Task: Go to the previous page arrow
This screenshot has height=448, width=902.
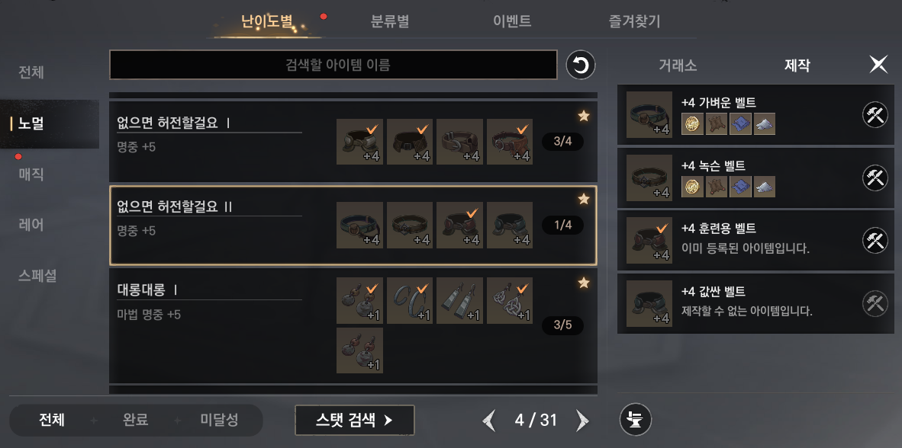Action: point(489,421)
